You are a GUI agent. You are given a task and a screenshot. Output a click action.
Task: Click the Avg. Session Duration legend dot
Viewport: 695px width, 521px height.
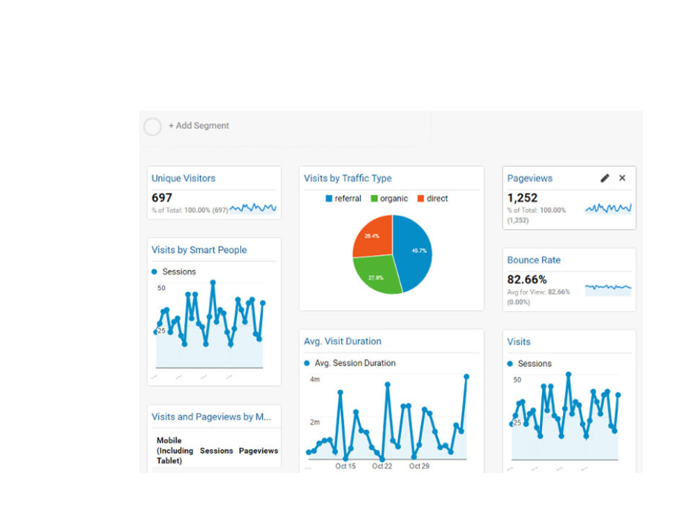pyautogui.click(x=306, y=363)
